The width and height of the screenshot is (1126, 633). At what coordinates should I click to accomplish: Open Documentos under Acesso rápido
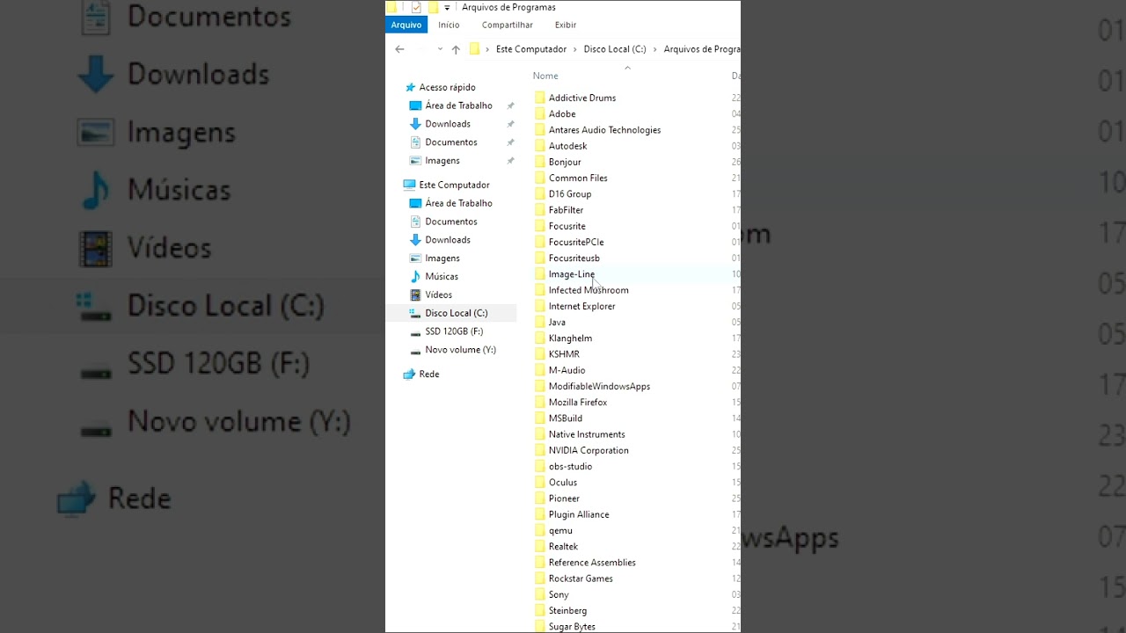click(x=451, y=142)
